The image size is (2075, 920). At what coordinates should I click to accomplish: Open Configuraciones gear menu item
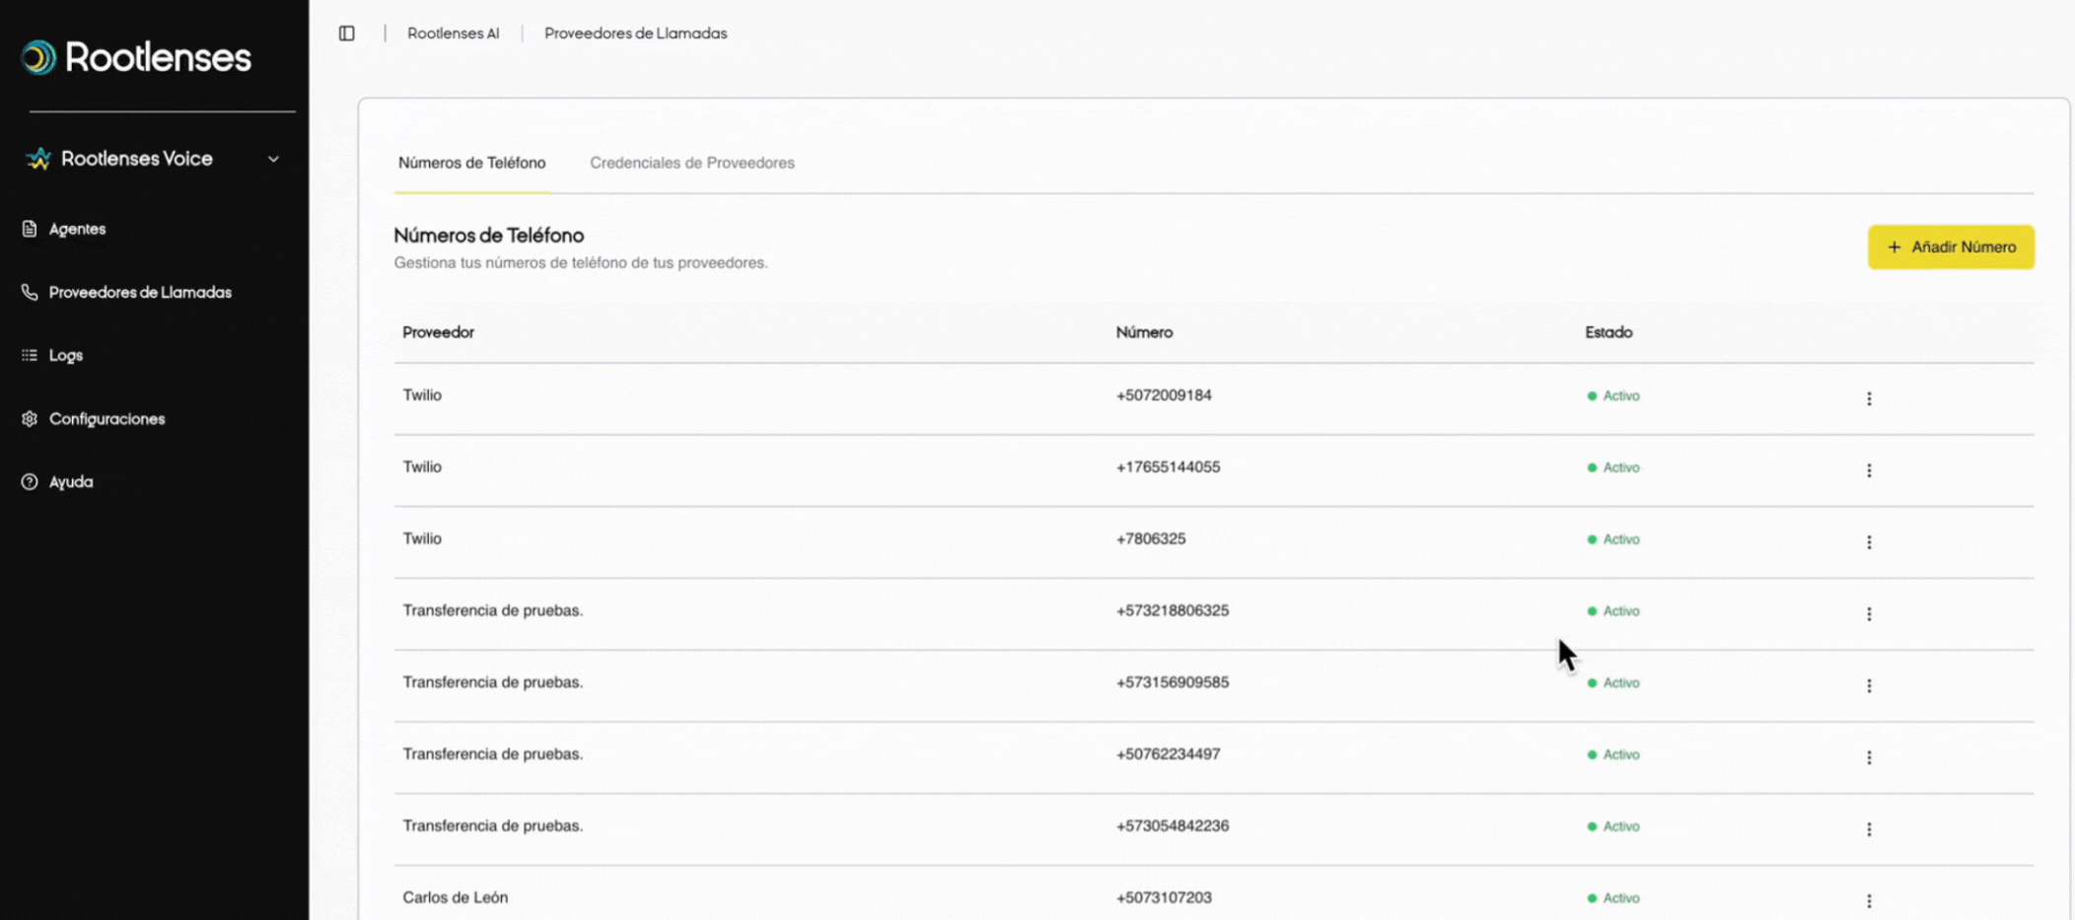click(x=106, y=419)
